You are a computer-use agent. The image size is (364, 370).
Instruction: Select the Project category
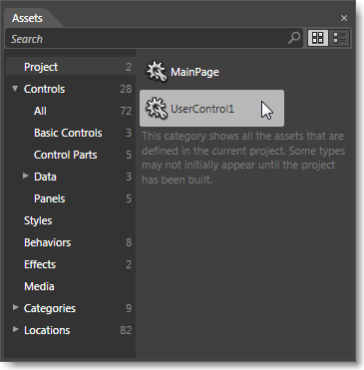click(x=71, y=67)
